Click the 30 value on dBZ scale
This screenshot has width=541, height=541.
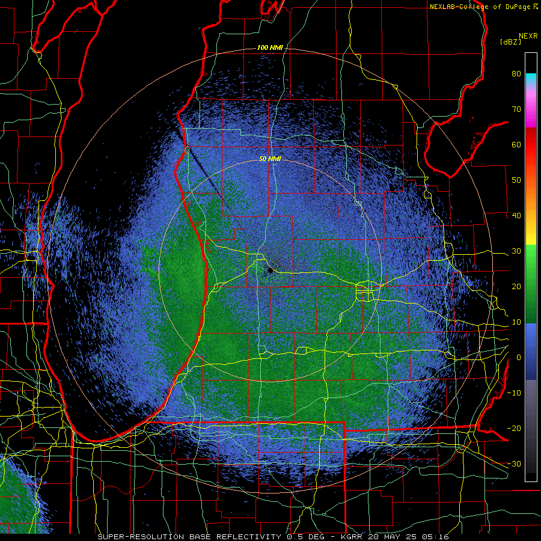pyautogui.click(x=516, y=251)
